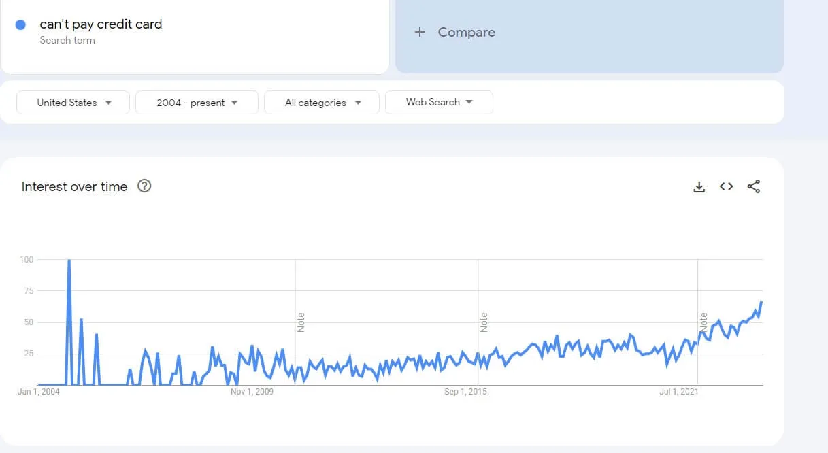Open the All categories dropdown
828x453 pixels.
point(322,103)
